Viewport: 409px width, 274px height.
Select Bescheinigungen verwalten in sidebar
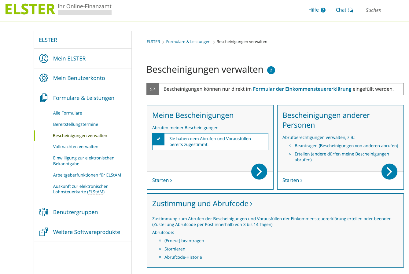tap(80, 136)
